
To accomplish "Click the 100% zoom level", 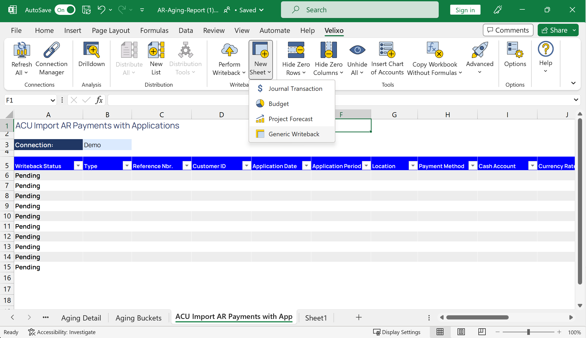I will 574,332.
